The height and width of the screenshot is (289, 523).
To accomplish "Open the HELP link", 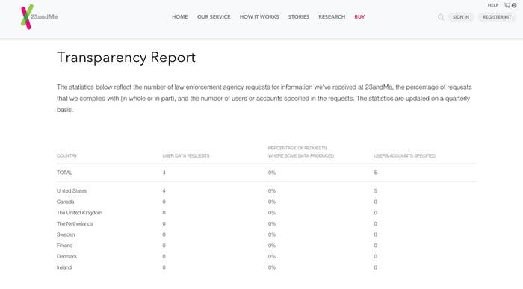I will [x=493, y=5].
